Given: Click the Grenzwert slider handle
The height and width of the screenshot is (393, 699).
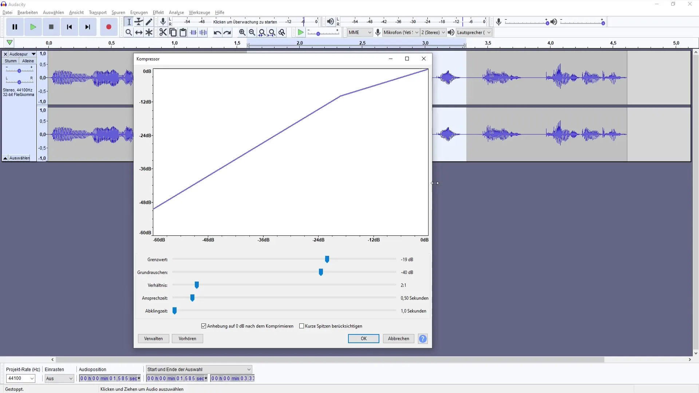Looking at the screenshot, I should click(327, 259).
